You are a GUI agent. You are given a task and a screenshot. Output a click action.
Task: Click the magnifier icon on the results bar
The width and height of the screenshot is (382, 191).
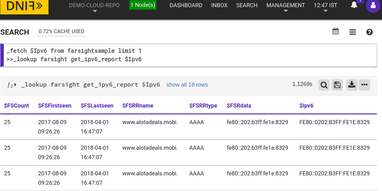(x=324, y=85)
